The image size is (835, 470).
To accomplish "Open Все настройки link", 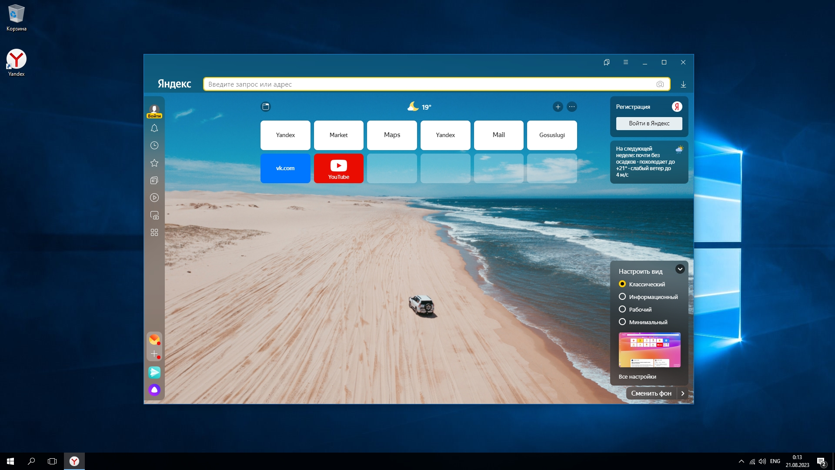I will 637,377.
